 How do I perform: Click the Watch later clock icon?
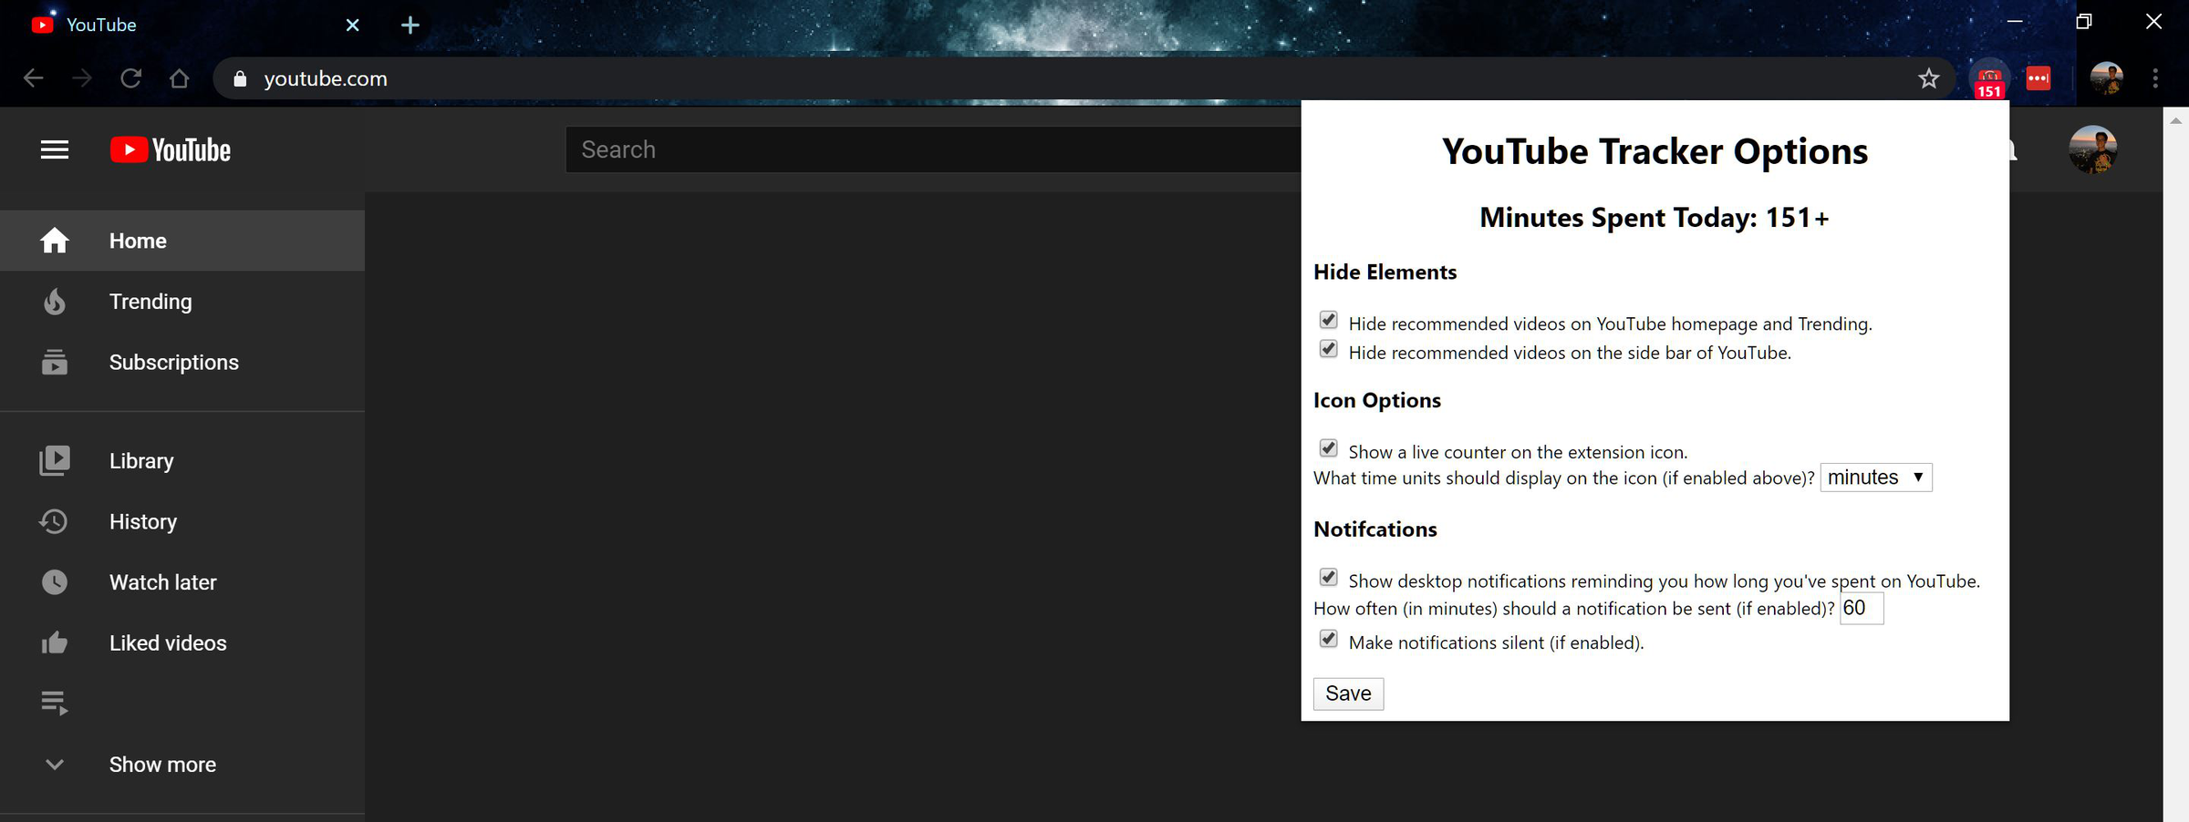pyautogui.click(x=55, y=582)
